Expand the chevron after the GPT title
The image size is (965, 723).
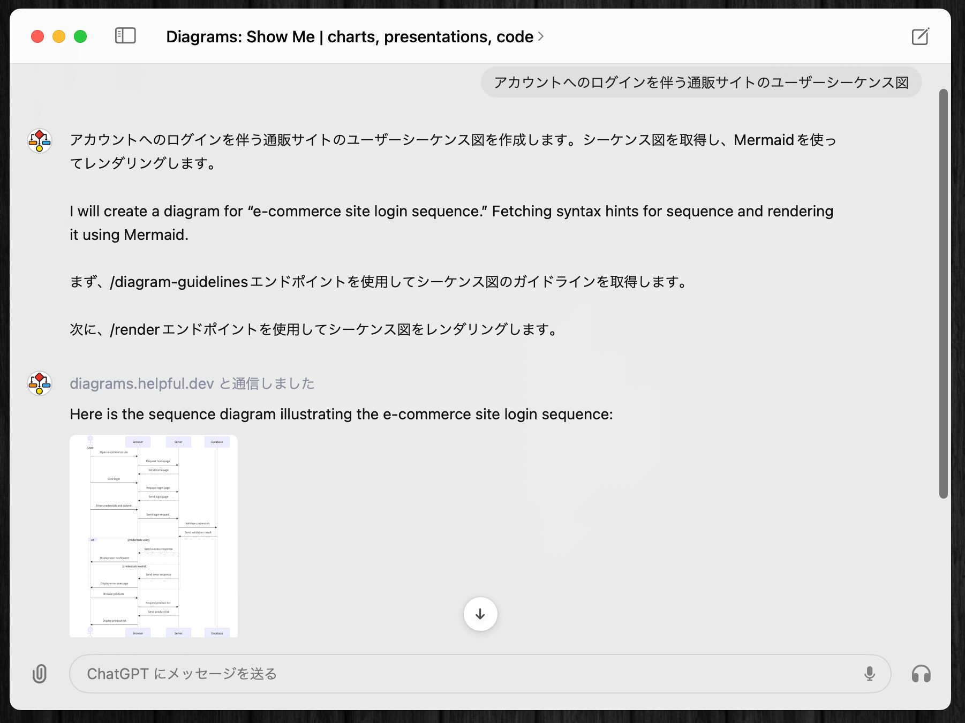point(541,36)
